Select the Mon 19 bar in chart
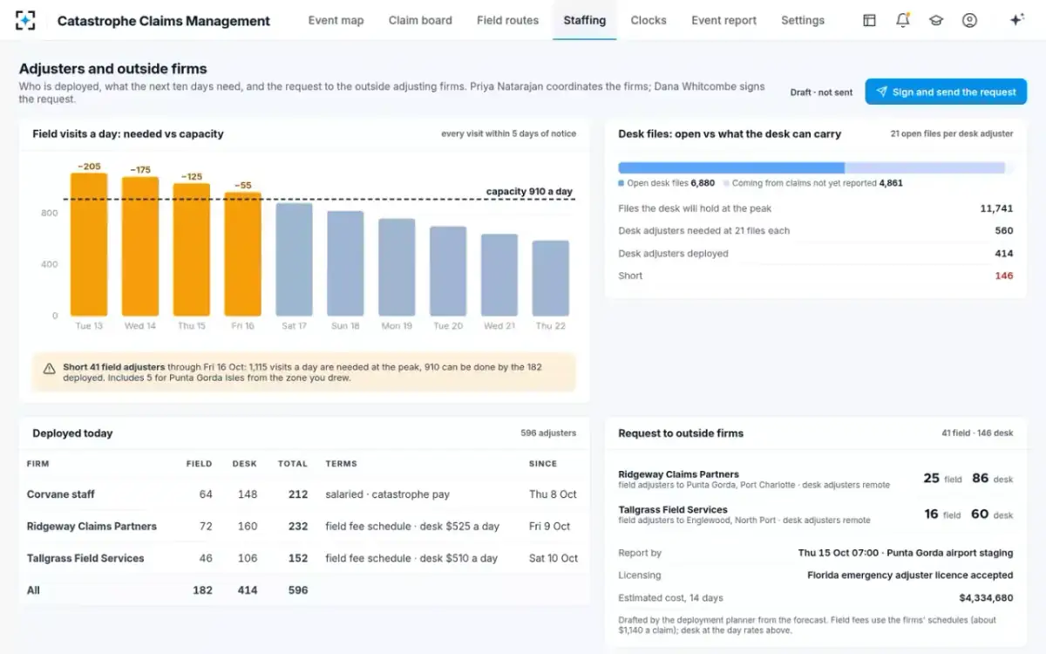 coord(397,267)
